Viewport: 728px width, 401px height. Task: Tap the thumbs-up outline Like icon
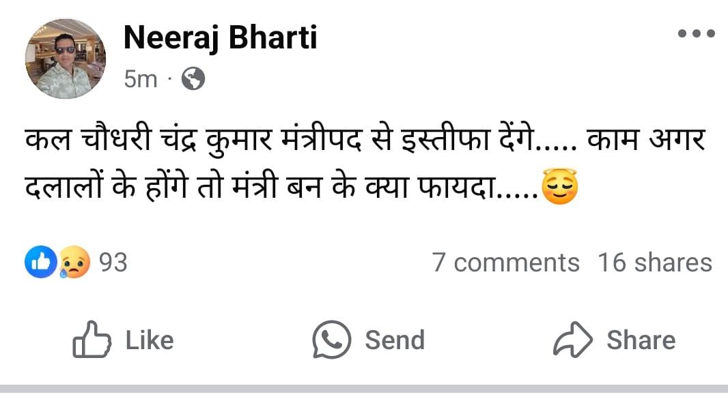click(92, 340)
